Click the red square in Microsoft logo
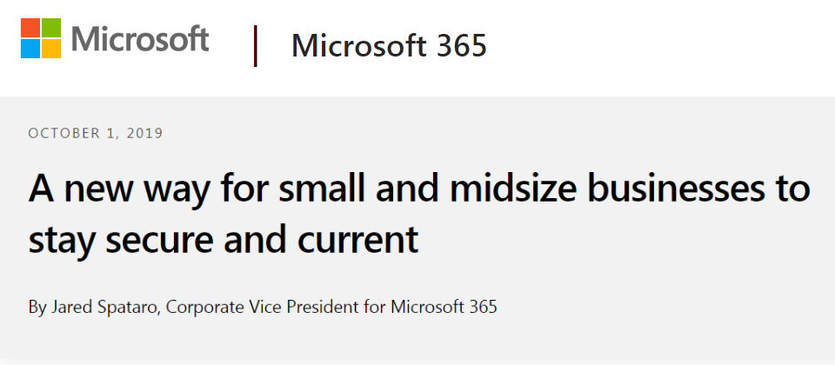This screenshot has height=365, width=835. pos(30,28)
